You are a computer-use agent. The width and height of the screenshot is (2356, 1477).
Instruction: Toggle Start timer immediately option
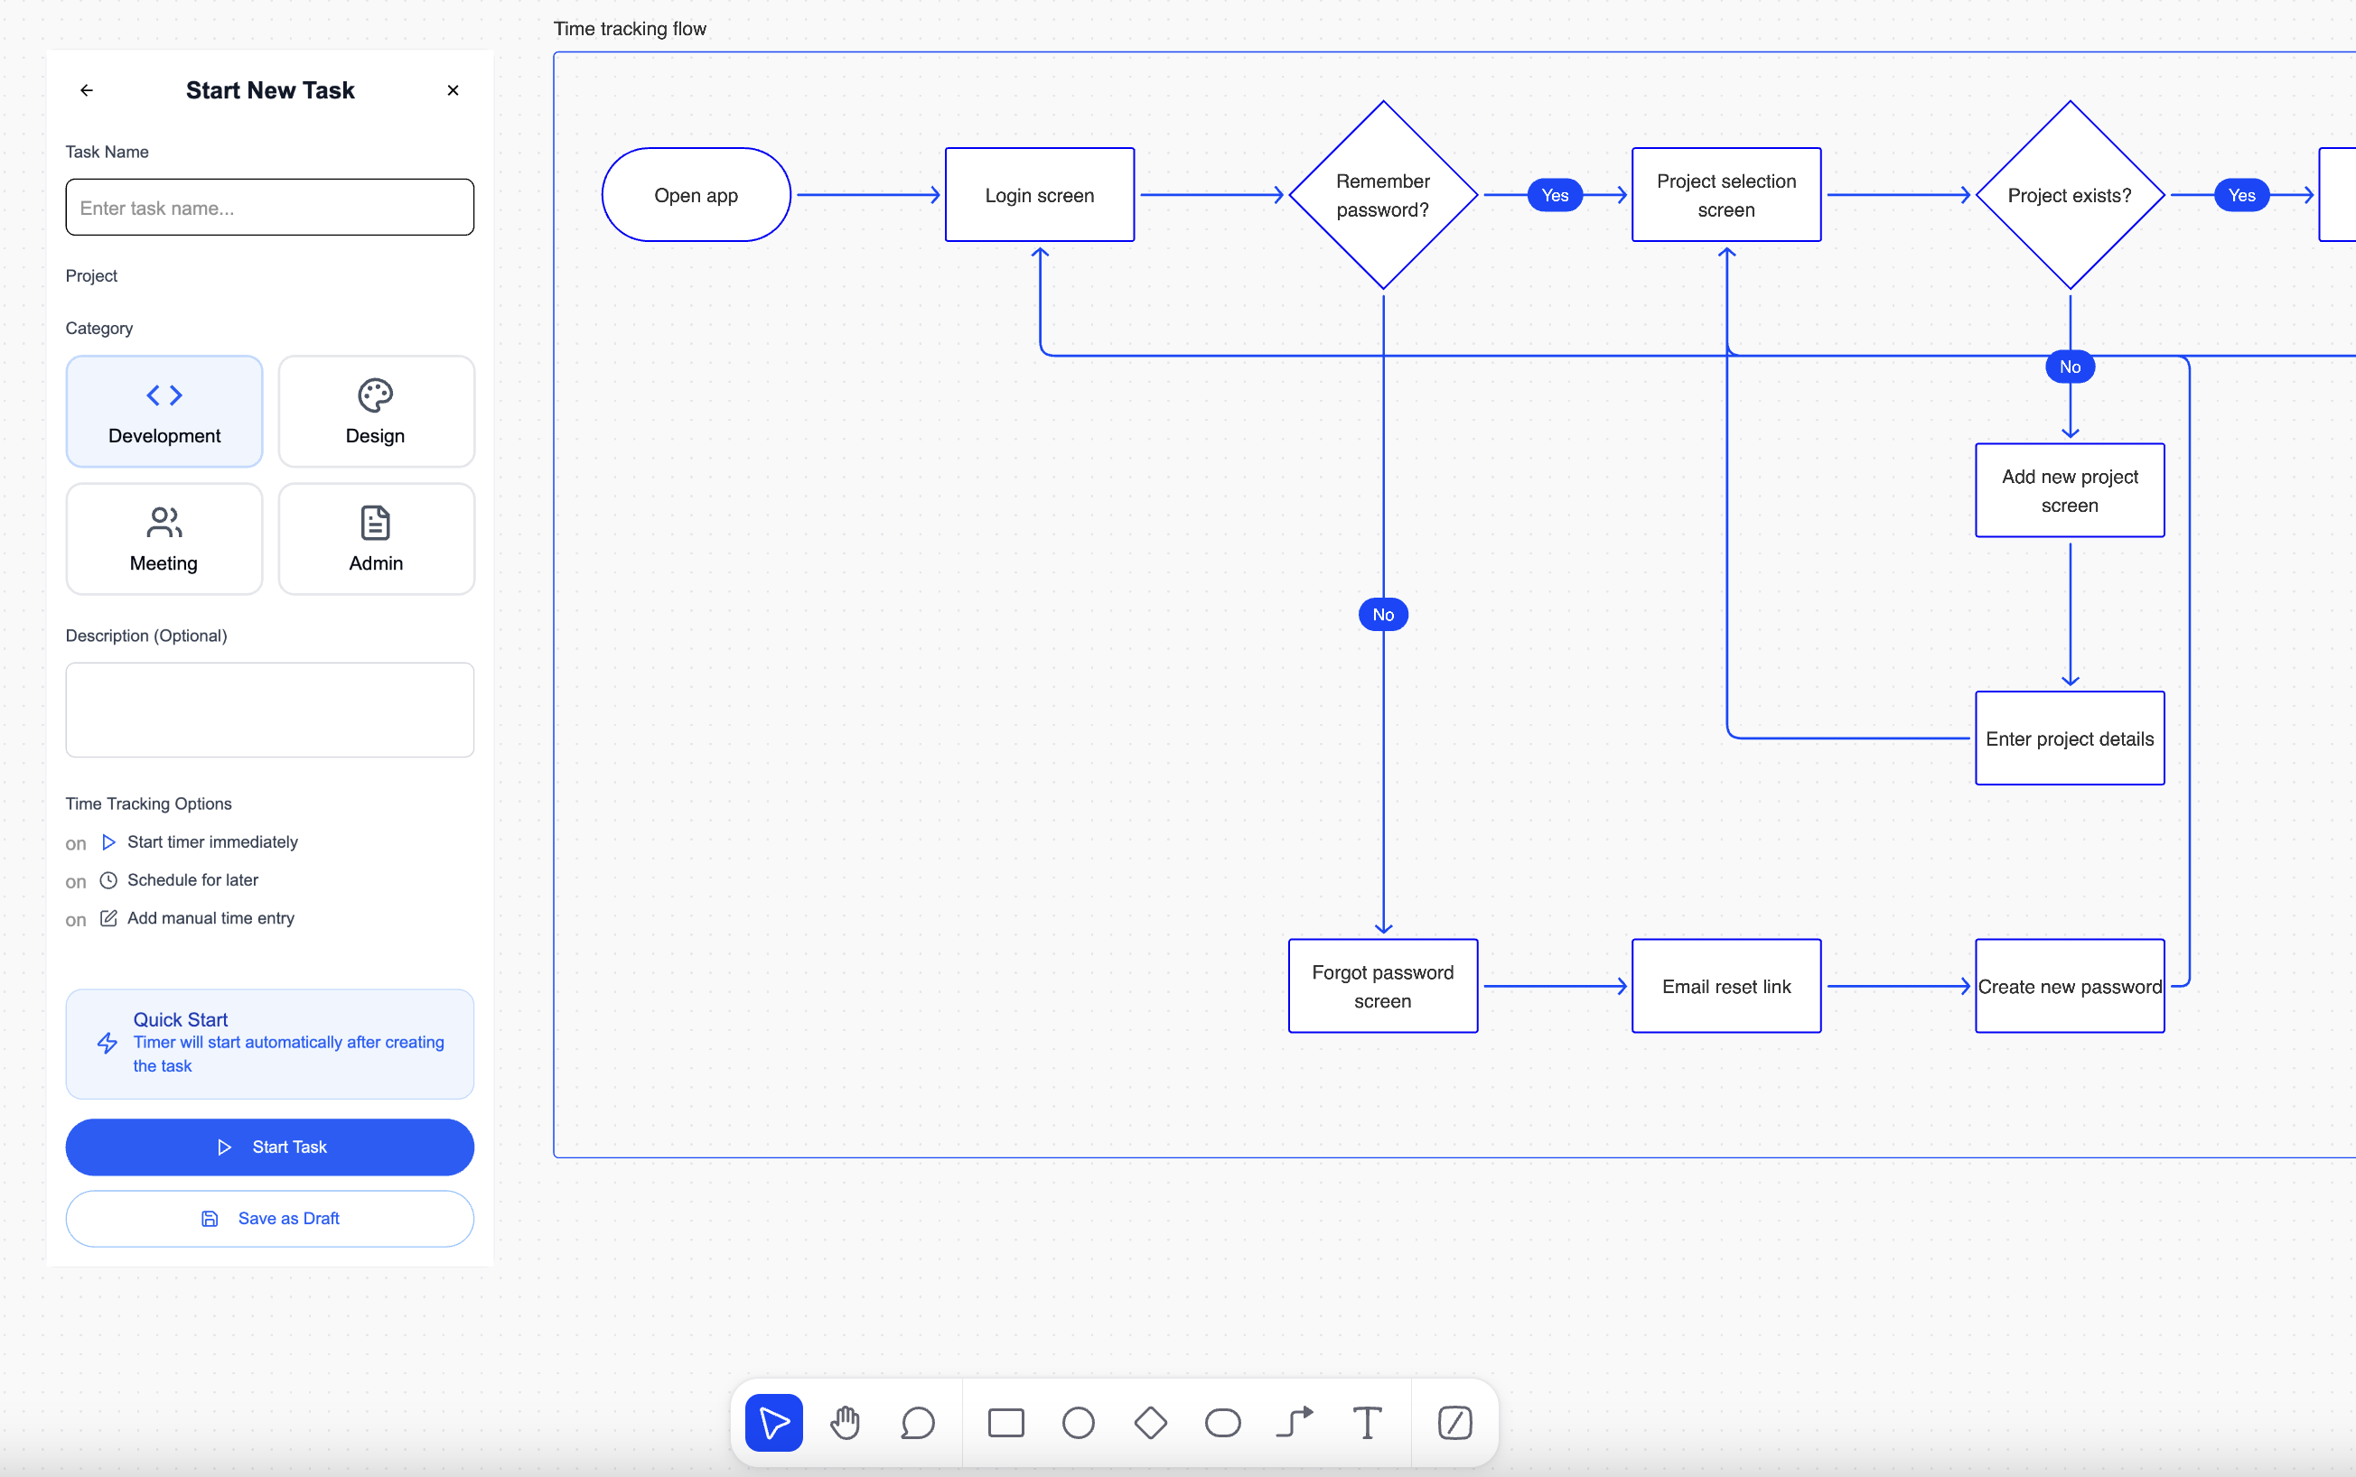click(x=76, y=843)
